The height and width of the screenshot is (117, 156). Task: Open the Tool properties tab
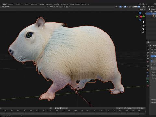point(148,46)
